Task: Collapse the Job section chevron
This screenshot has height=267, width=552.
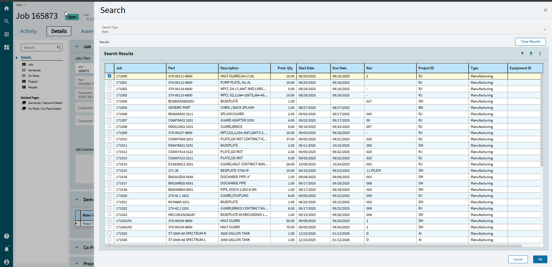Action: (x=77, y=46)
